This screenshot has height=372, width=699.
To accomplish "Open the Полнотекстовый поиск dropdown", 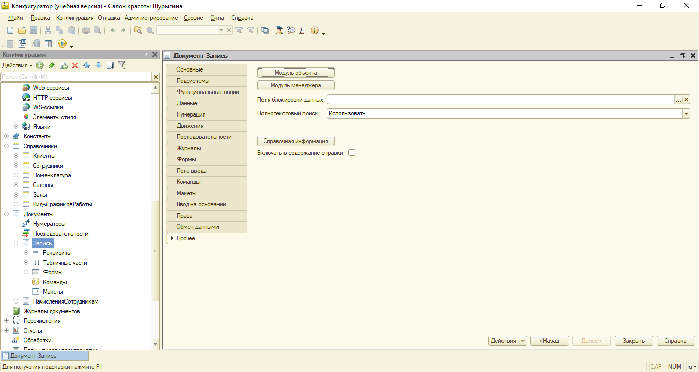I will (686, 113).
